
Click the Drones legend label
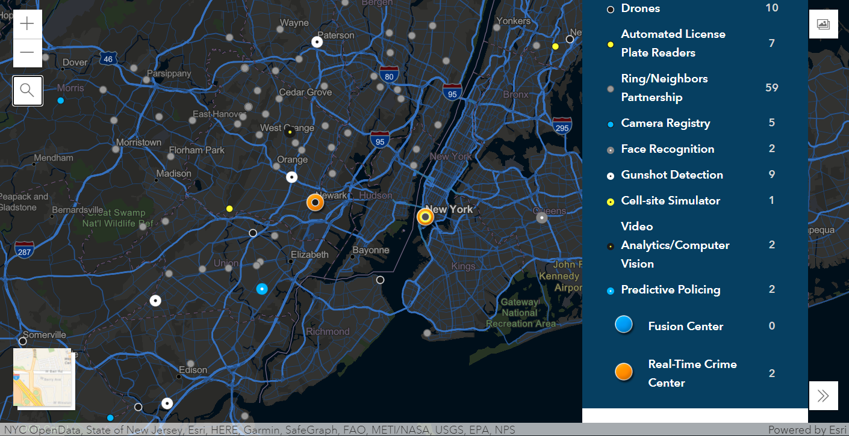click(641, 8)
